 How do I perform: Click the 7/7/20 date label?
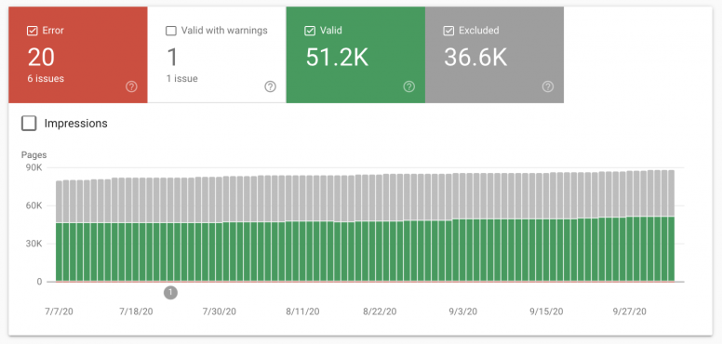(59, 311)
